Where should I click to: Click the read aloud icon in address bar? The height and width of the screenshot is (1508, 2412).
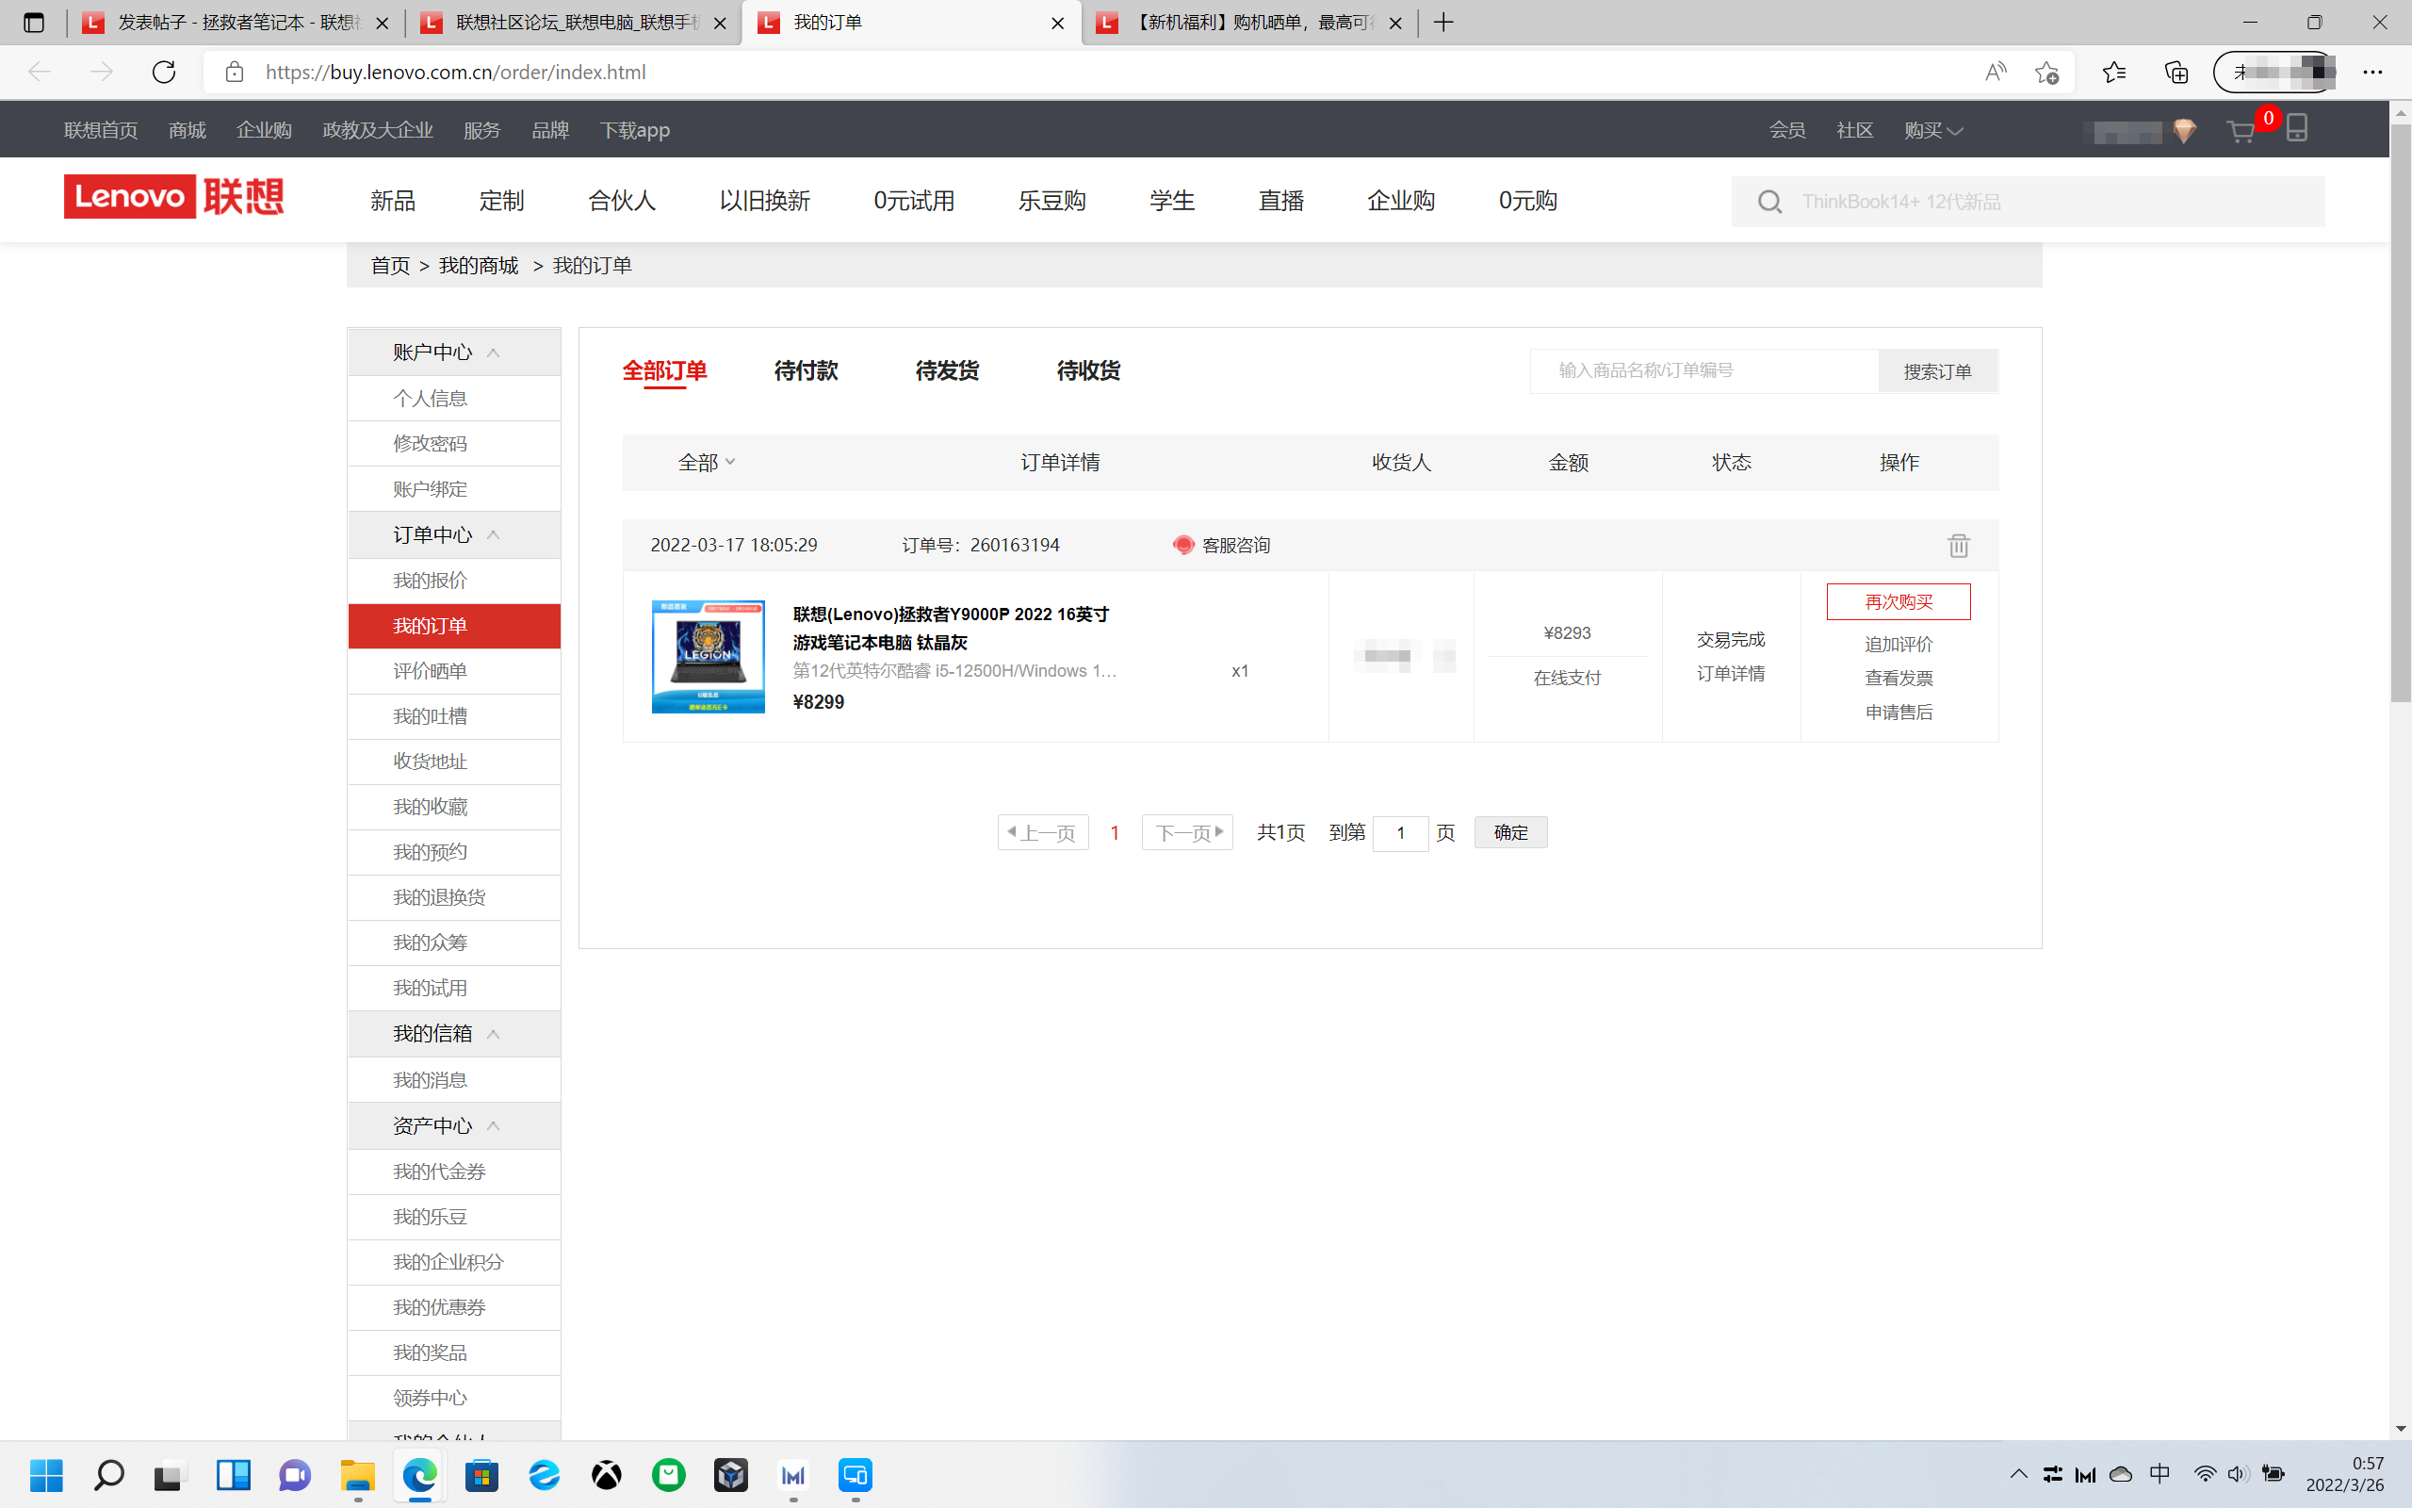pos(1996,72)
